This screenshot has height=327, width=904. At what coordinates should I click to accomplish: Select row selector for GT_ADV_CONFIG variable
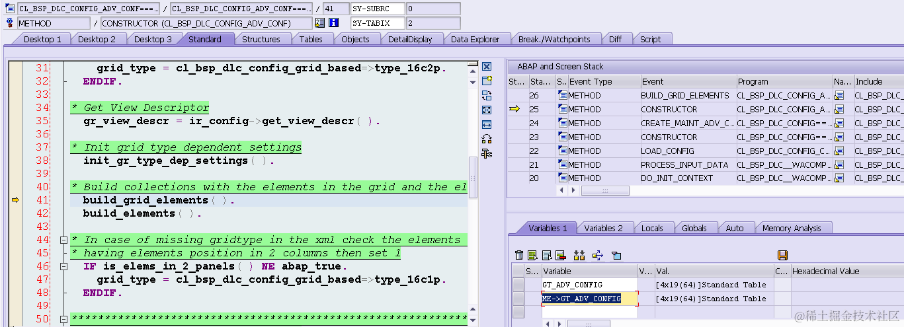518,285
